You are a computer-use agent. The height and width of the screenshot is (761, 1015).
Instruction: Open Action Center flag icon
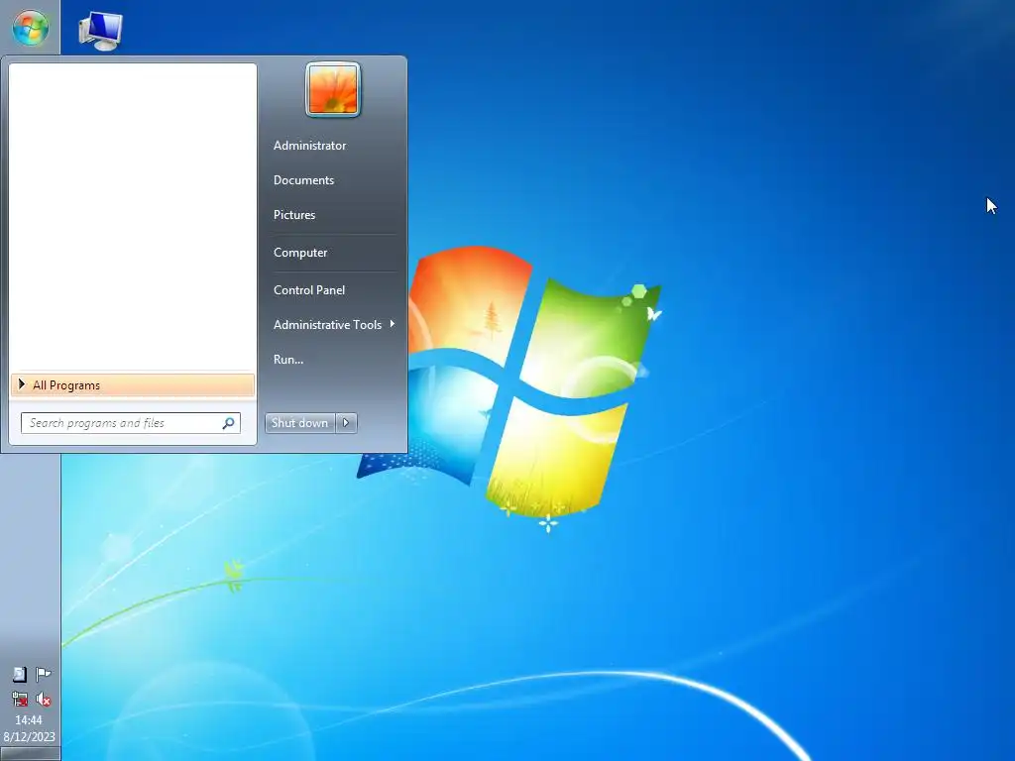coord(44,674)
